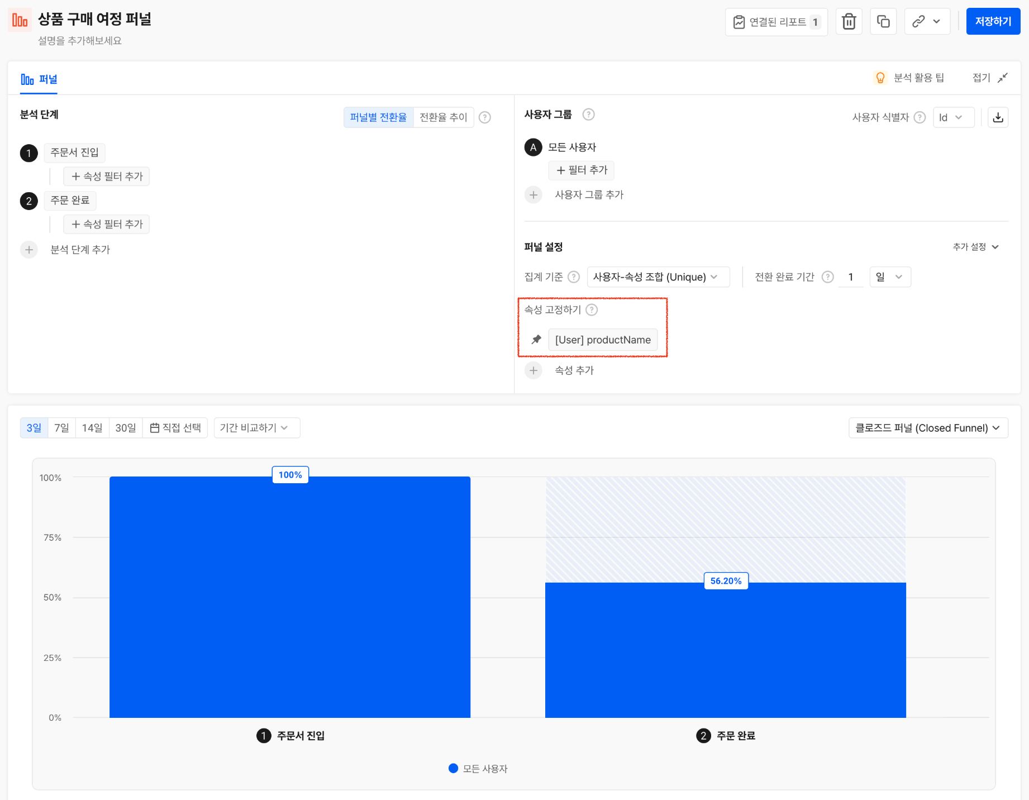Screen dimensions: 1029x800
Task: Click the 주문서 진입 100% bar
Action: click(290, 598)
